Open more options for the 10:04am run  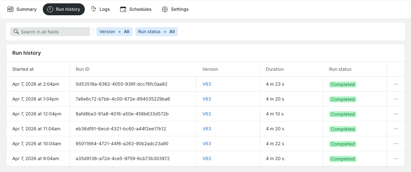[x=396, y=144]
